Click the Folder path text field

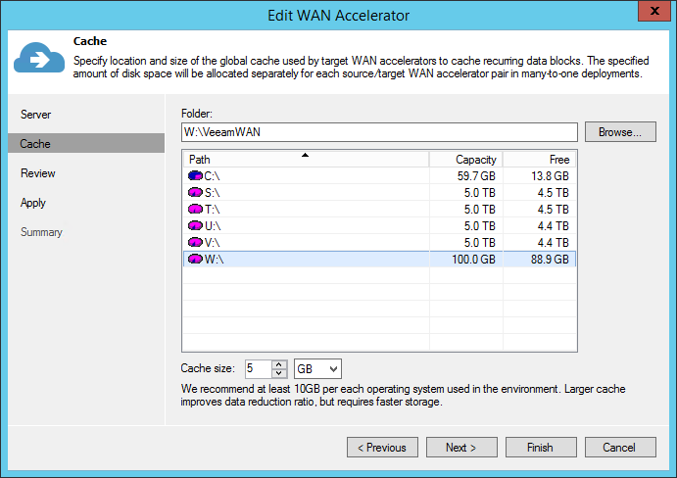379,132
